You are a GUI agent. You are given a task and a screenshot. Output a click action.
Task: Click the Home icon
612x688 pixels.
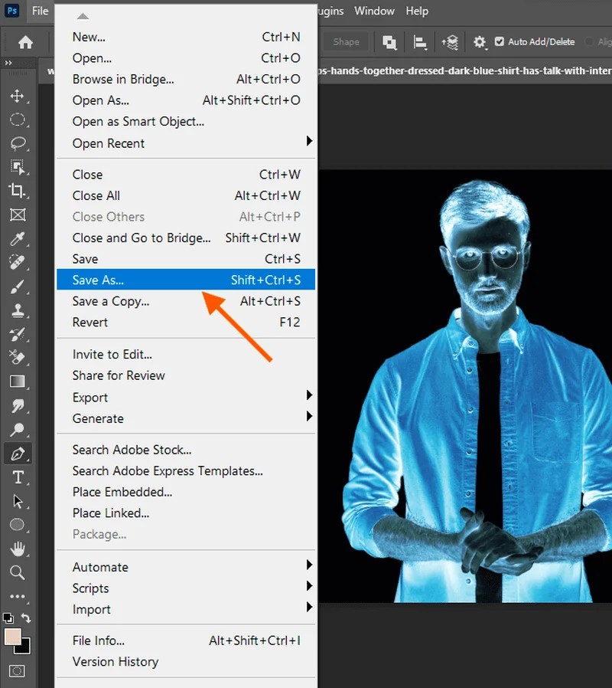point(25,42)
